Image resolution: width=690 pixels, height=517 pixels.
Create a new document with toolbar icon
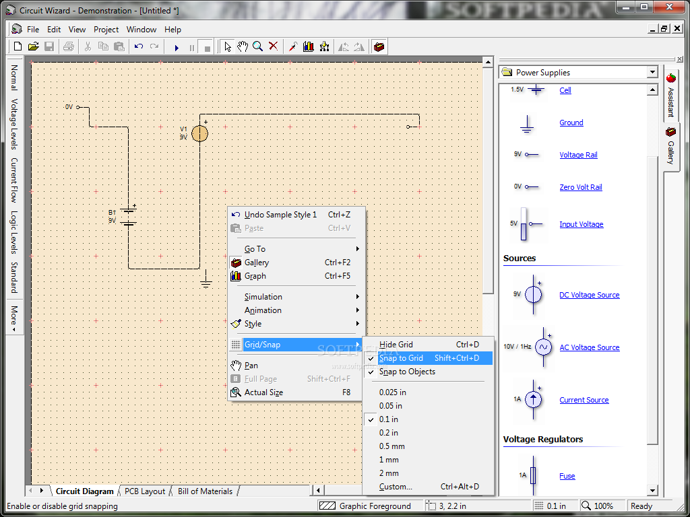coord(18,46)
